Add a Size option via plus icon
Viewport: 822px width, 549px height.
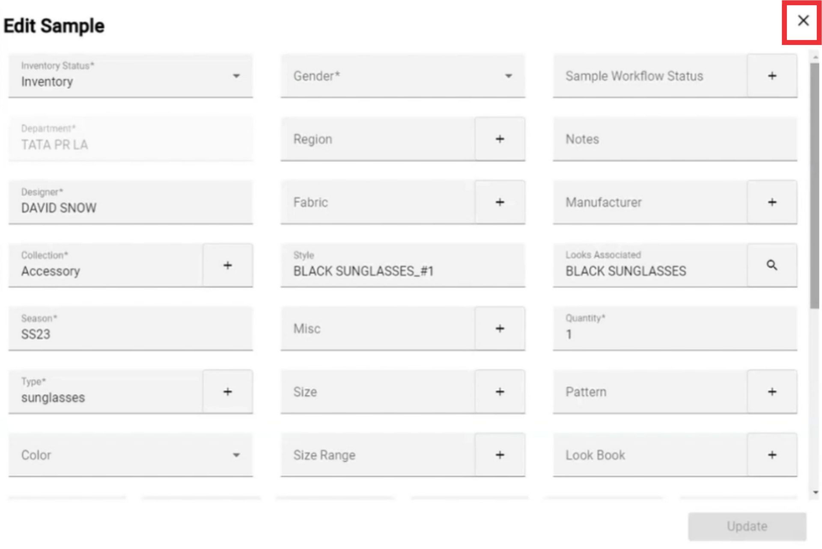500,391
